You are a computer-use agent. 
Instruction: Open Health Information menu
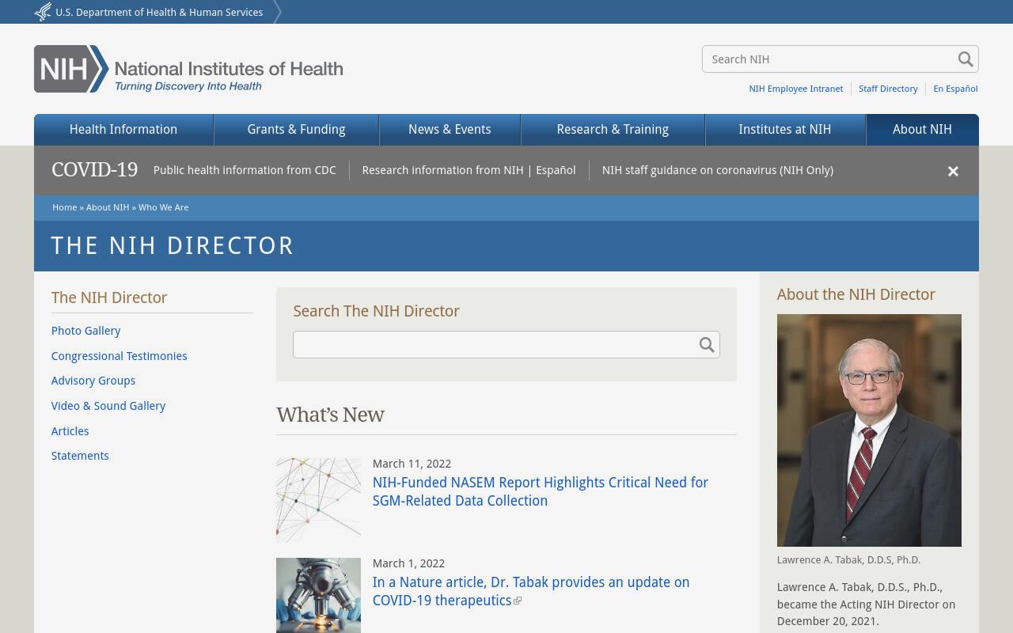point(123,130)
